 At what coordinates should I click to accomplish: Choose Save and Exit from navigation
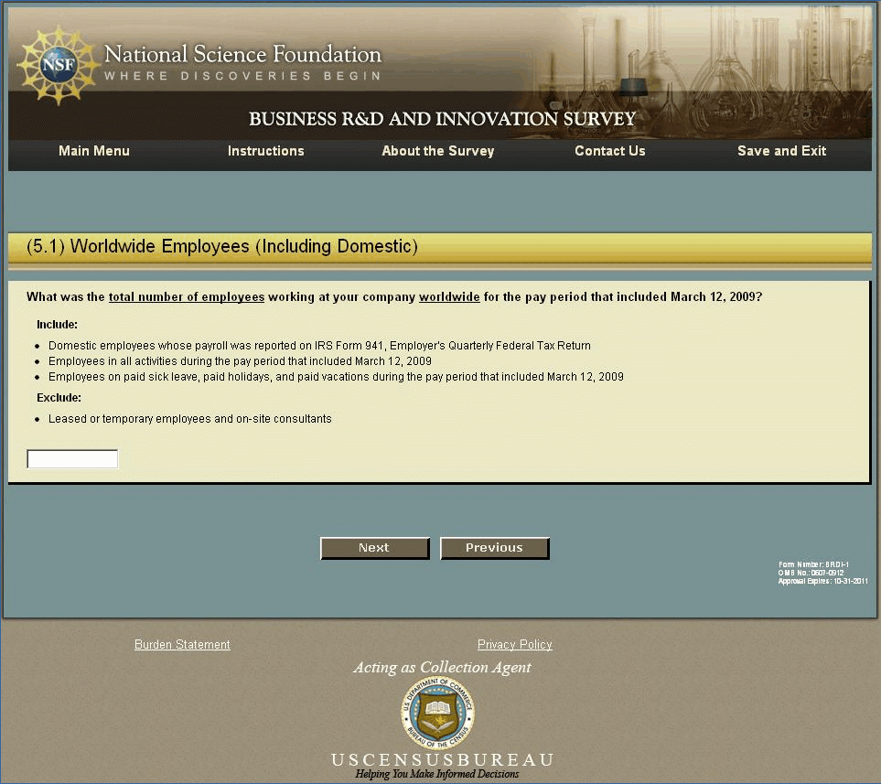click(781, 151)
